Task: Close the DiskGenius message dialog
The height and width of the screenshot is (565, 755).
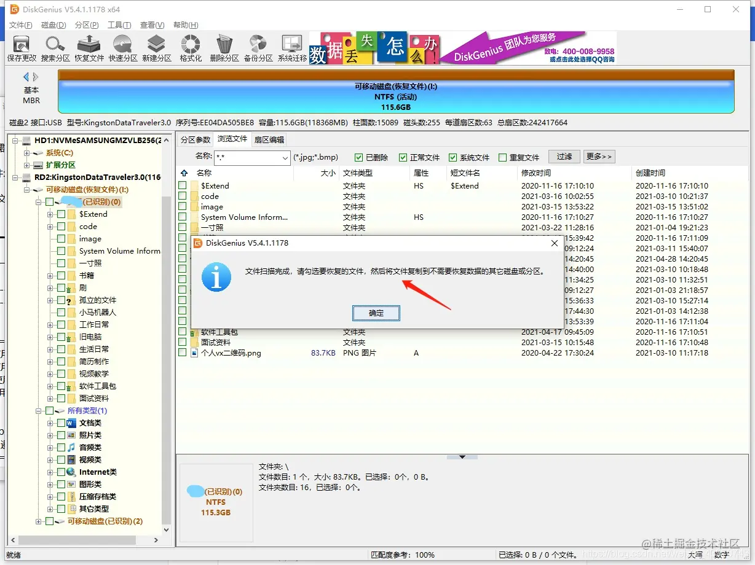Action: pyautogui.click(x=555, y=243)
